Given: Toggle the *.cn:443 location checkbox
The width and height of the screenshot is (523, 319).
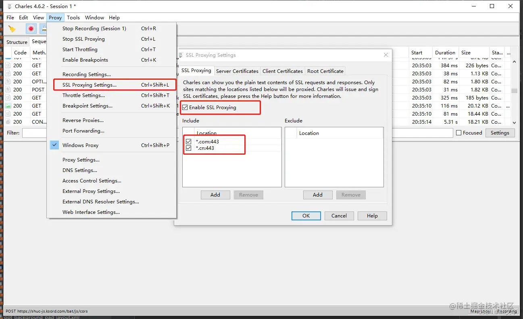Looking at the screenshot, I should point(189,148).
